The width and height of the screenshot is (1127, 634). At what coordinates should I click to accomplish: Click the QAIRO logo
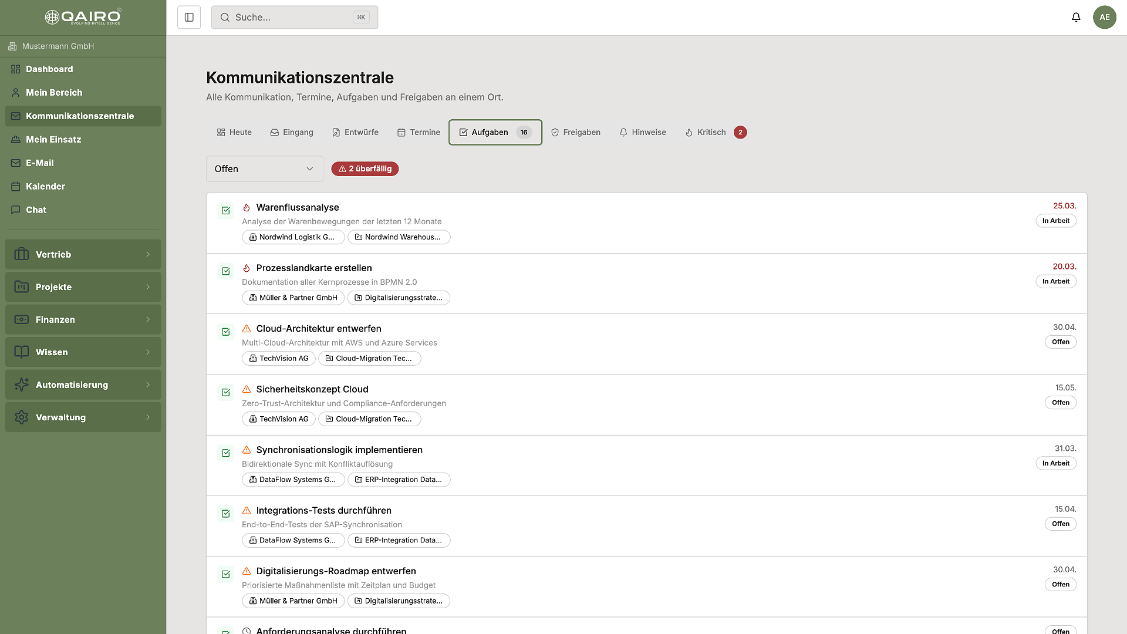(83, 17)
